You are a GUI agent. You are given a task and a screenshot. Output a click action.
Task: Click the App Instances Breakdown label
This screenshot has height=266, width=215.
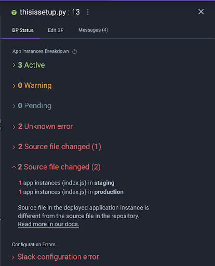pyautogui.click(x=41, y=51)
